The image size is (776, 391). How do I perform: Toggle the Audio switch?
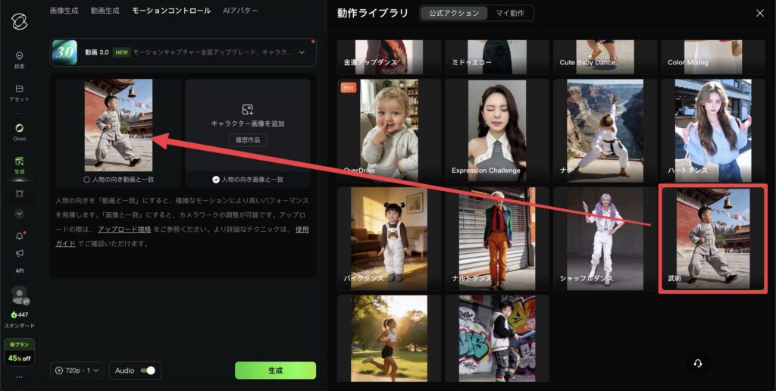click(149, 371)
